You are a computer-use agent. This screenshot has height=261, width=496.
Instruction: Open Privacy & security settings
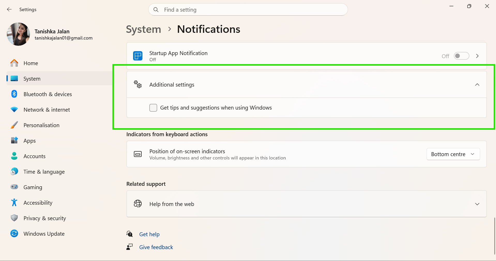click(x=60, y=218)
